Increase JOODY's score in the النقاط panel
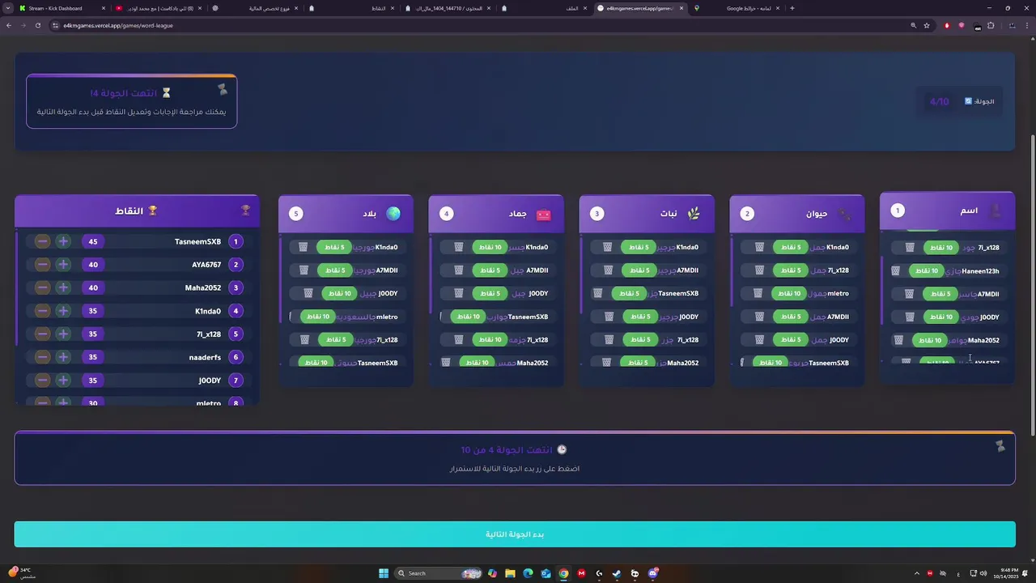The image size is (1036, 583). coord(63,380)
